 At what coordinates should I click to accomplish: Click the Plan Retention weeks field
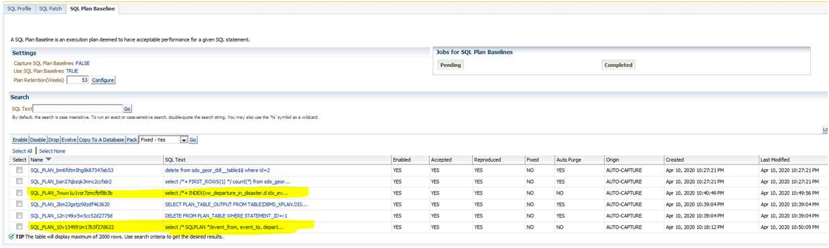[78, 80]
